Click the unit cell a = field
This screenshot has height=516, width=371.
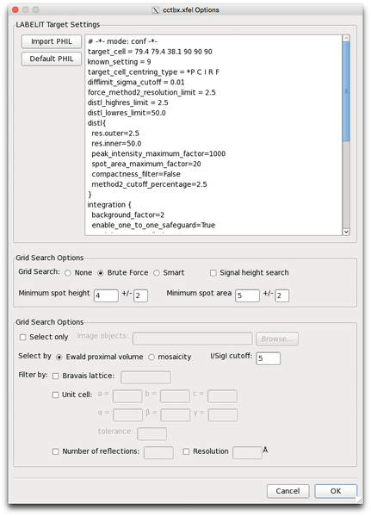[x=127, y=396]
